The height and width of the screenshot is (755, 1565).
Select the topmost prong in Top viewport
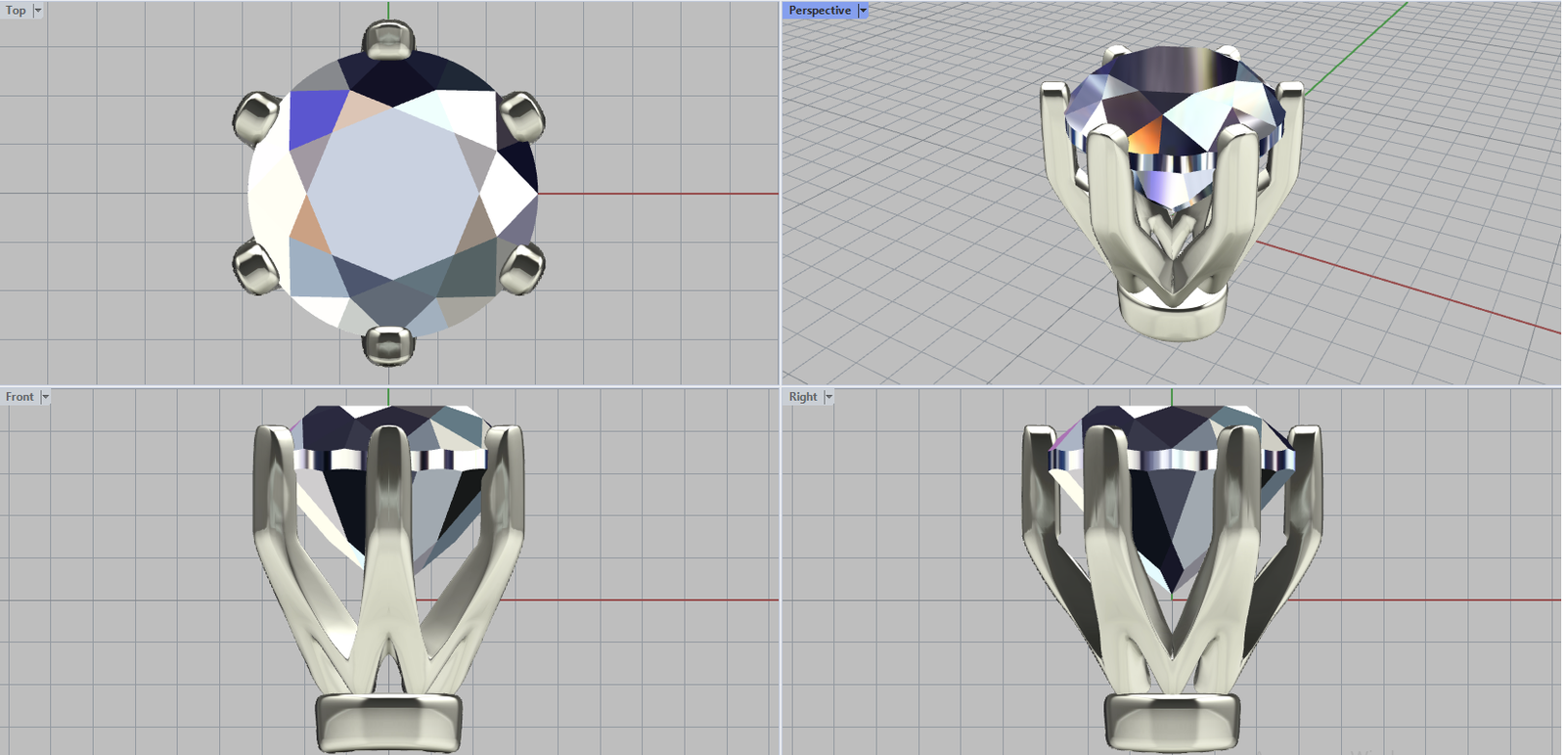[x=389, y=41]
